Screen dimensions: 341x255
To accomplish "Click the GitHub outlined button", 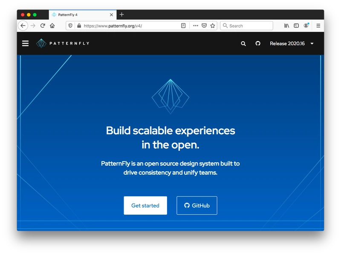I will point(197,205).
